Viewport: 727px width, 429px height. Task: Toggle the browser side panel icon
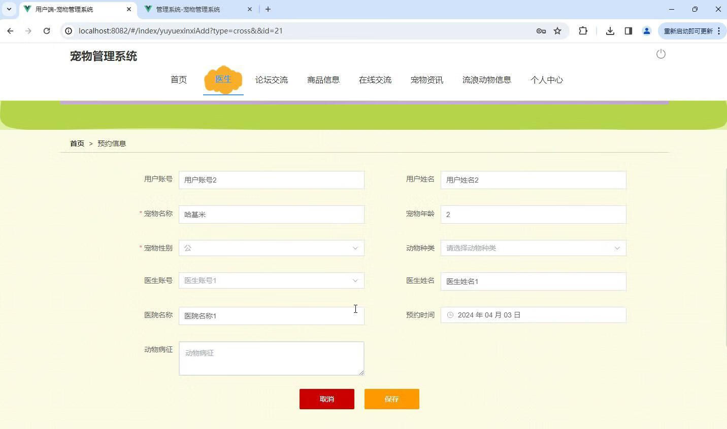click(629, 31)
